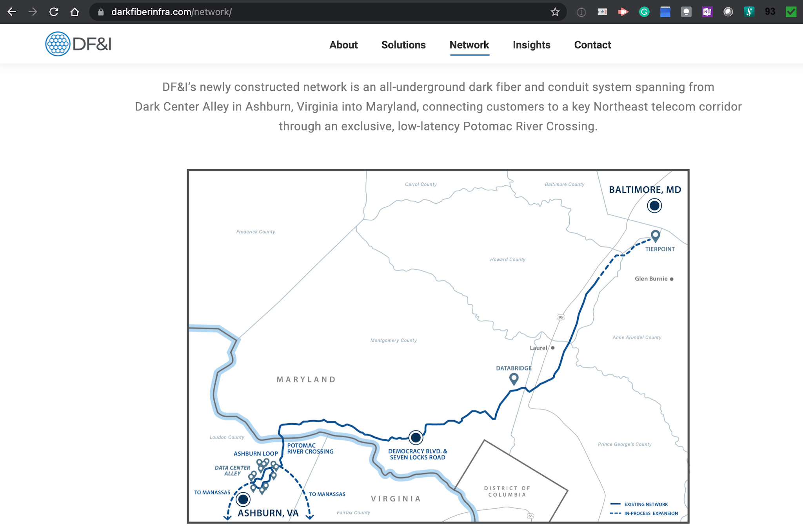This screenshot has width=803, height=531.
Task: Open the About menu item
Action: pos(343,45)
